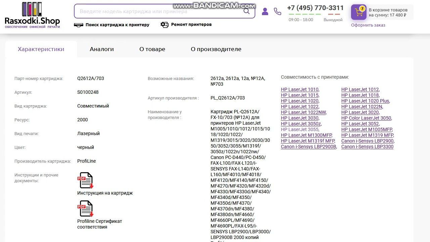Open HP LaserJet M1005MFP link
This screenshot has width=430, height=242.
(367, 129)
